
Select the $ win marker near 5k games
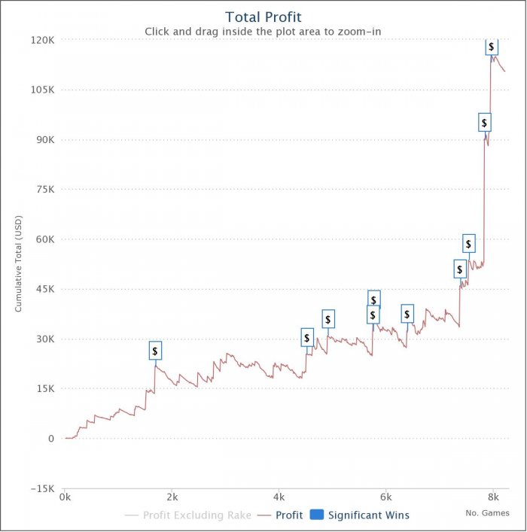[x=328, y=318]
